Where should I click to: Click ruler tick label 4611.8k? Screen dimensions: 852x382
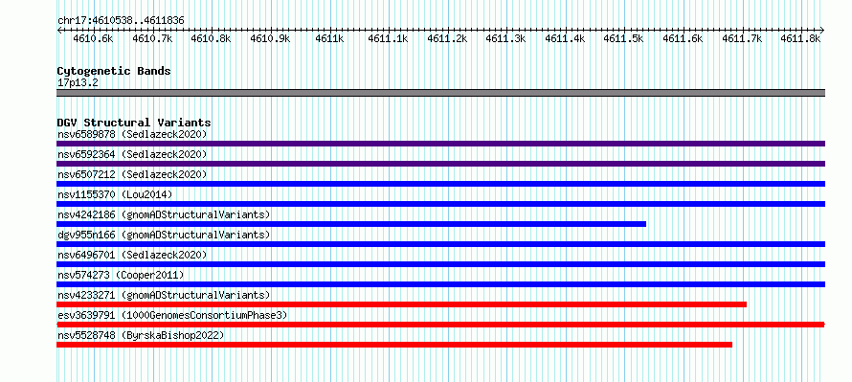[x=801, y=38]
